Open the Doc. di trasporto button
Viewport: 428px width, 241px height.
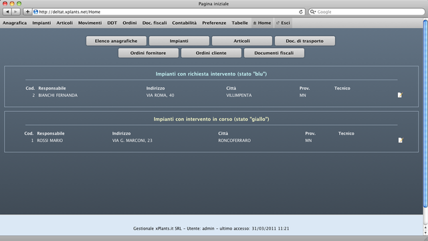coord(305,41)
